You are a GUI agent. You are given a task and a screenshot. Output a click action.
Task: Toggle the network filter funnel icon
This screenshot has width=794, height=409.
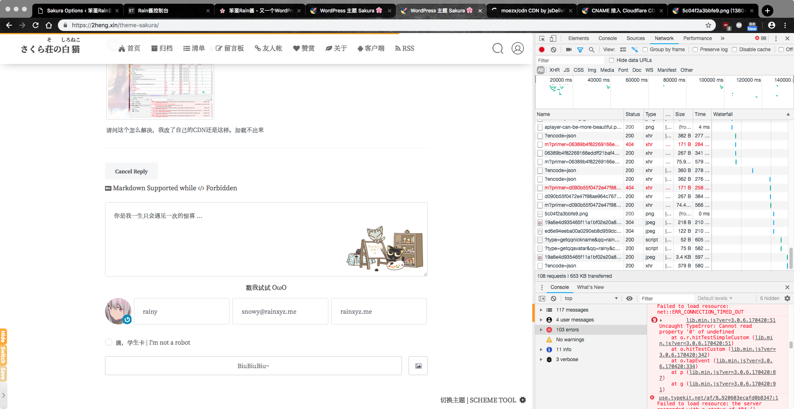click(580, 50)
